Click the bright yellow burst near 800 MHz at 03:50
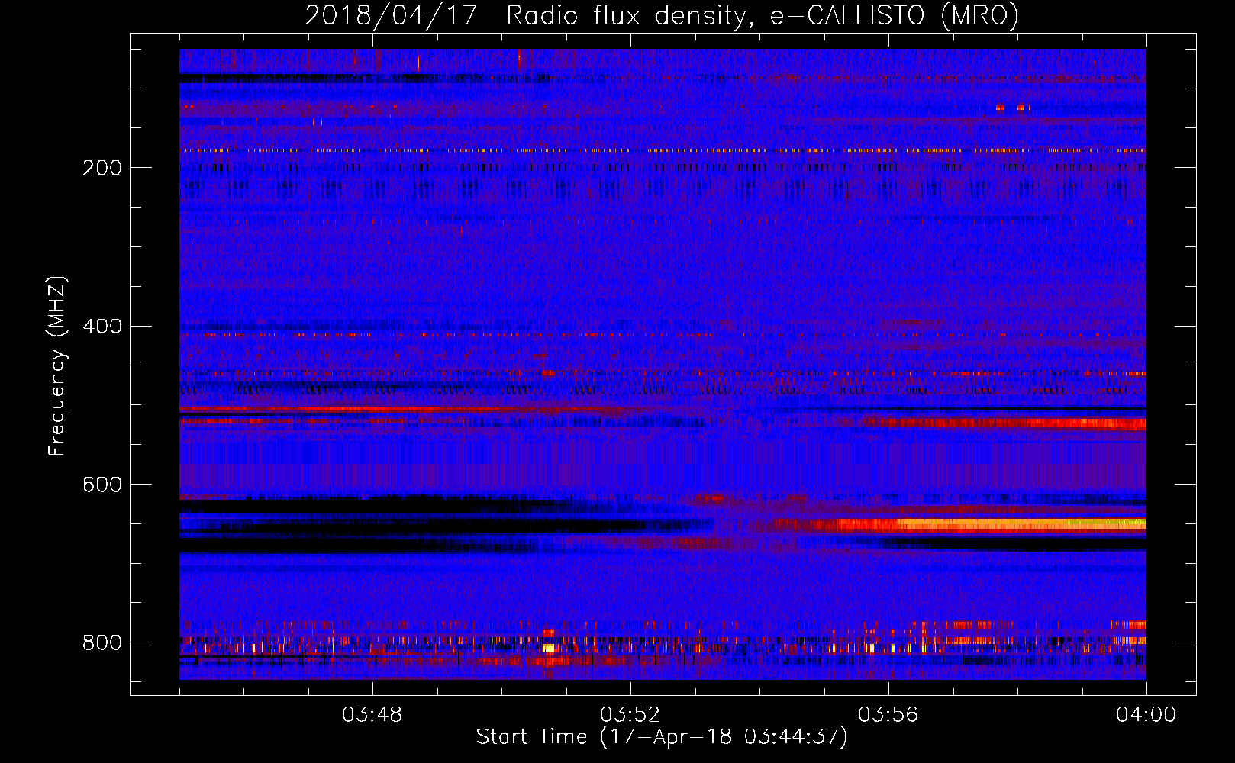1235x763 pixels. [549, 648]
